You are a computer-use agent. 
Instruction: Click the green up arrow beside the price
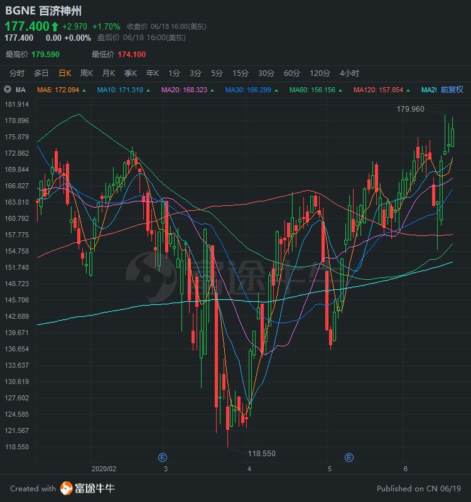pyautogui.click(x=55, y=26)
